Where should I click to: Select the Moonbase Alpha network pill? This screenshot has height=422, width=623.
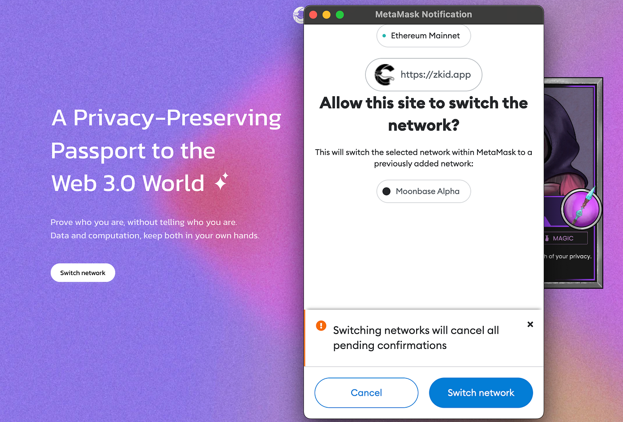[424, 191]
